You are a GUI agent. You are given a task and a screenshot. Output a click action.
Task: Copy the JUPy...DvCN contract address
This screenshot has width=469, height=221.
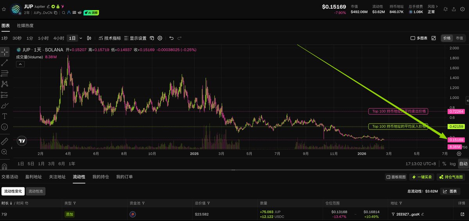click(x=55, y=13)
